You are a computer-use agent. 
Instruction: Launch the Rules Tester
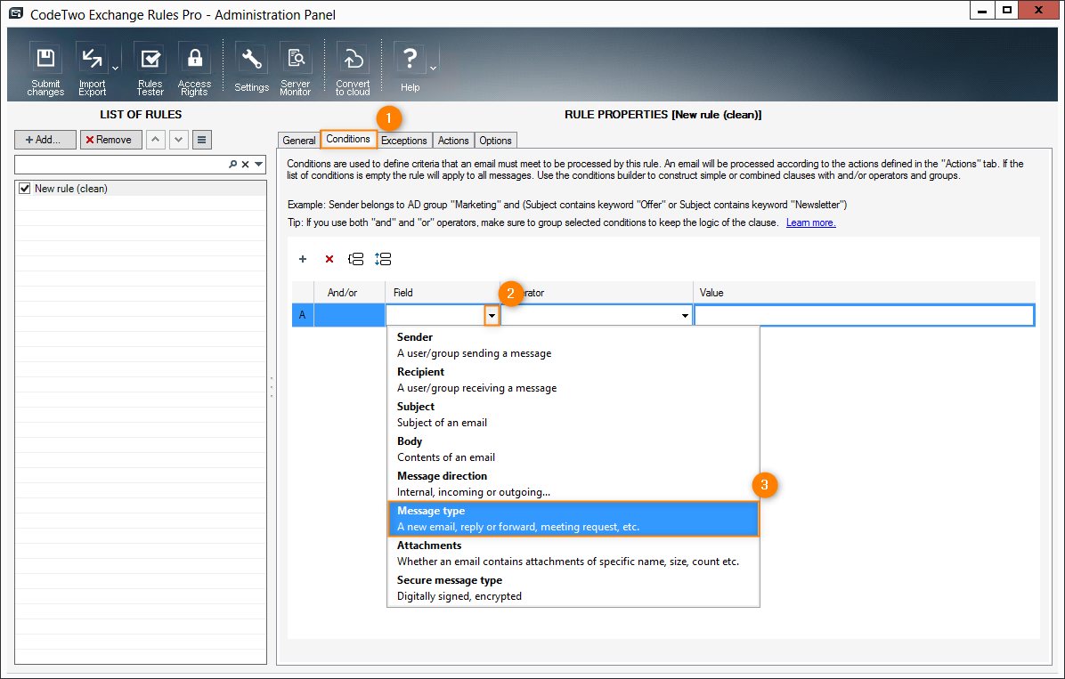(x=150, y=69)
